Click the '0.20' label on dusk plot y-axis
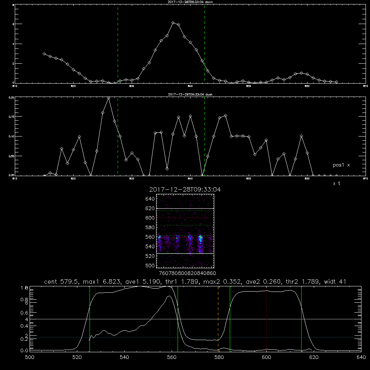 tap(11, 97)
